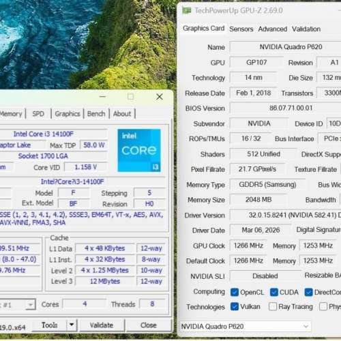Image resolution: width=341 pixels, height=341 pixels.
Task: Click the Stepping value 5
Action: pos(149,193)
